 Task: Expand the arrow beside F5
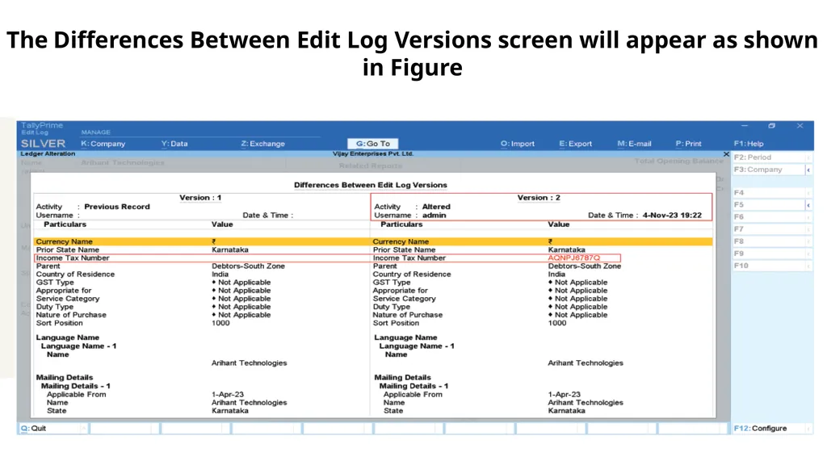[808, 205]
